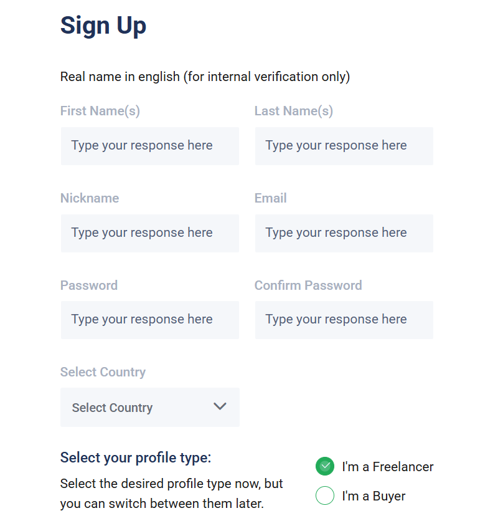Click the chevron arrow in country selector
The height and width of the screenshot is (531, 503).
(x=220, y=406)
